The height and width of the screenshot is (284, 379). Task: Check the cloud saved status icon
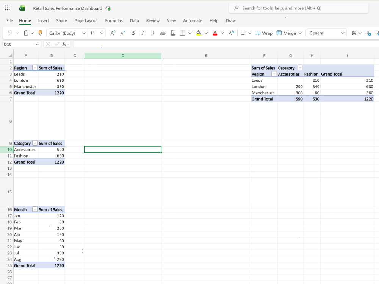pyautogui.click(x=108, y=8)
